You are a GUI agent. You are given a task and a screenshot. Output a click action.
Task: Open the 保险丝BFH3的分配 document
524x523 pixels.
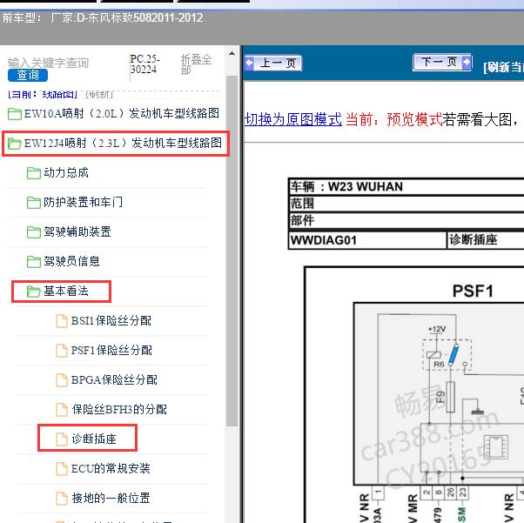tap(119, 409)
